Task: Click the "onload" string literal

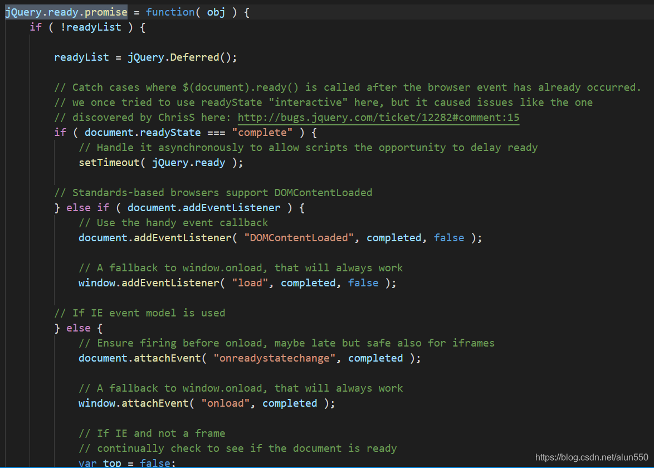Action: coord(225,403)
